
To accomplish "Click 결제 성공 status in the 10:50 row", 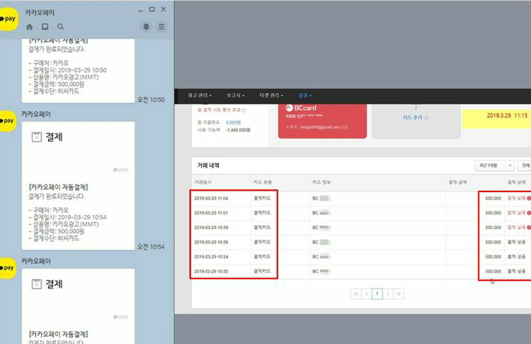I will [517, 271].
